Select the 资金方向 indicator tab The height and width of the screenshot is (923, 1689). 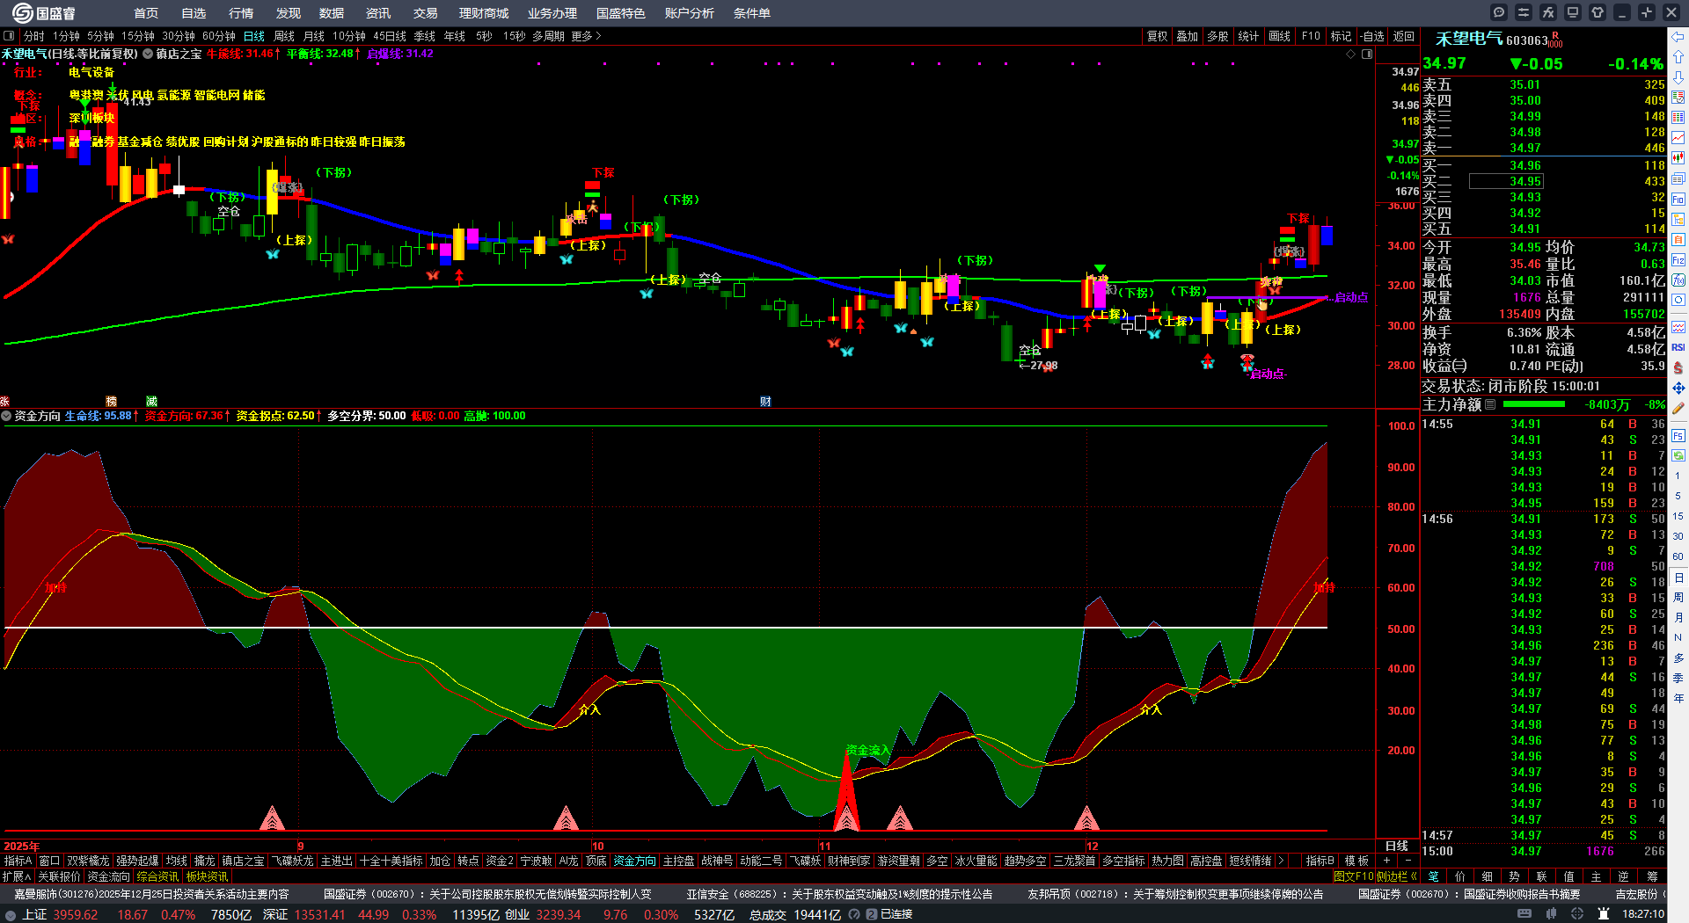[x=635, y=861]
